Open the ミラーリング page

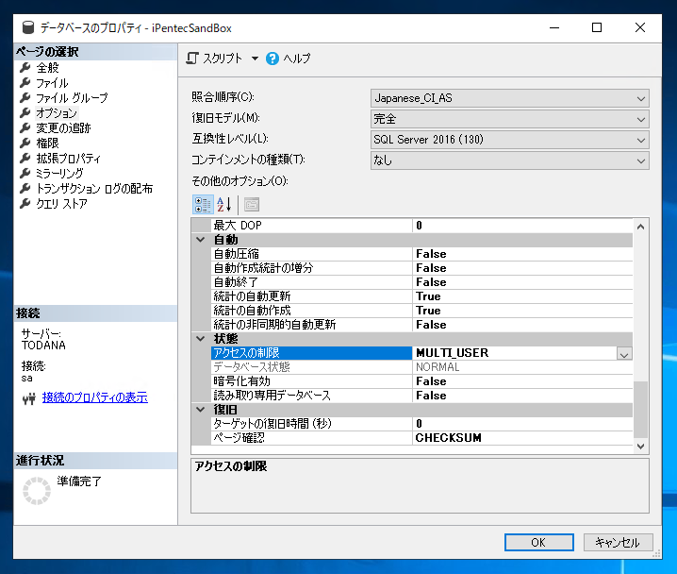pos(59,174)
